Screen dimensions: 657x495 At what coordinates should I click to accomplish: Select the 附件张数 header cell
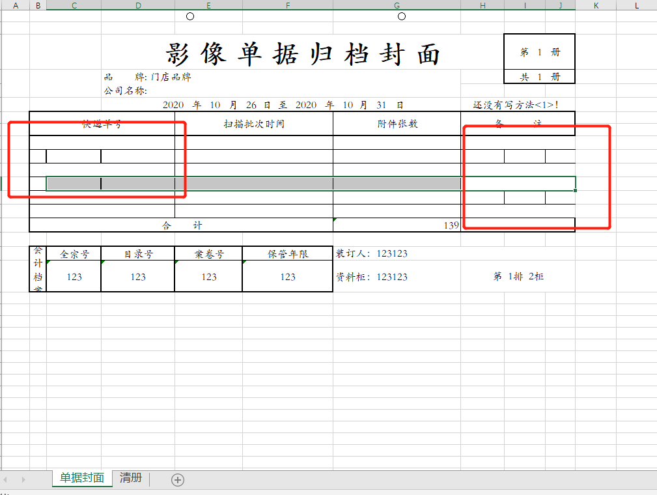click(x=397, y=123)
